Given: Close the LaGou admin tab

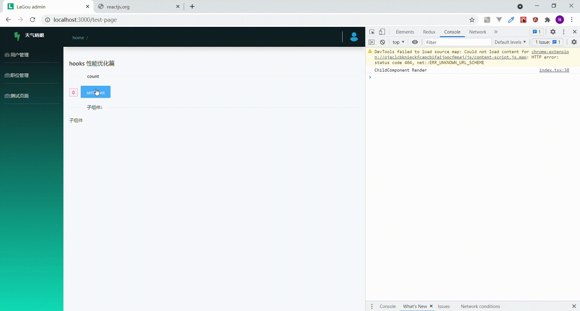Looking at the screenshot, I should pos(88,6).
